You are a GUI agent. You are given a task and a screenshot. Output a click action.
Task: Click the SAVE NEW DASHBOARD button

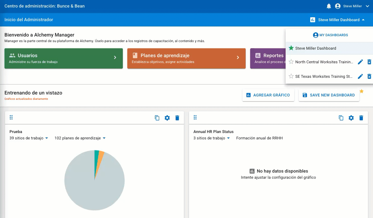(329, 95)
